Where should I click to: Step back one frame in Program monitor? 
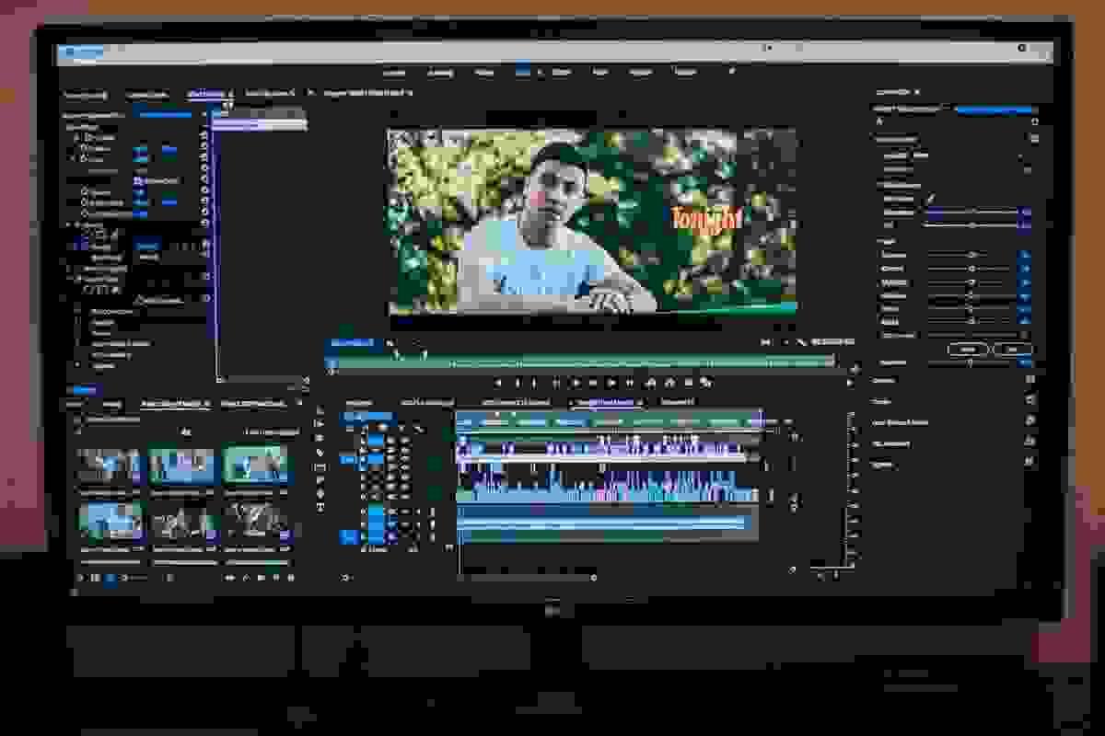pos(576,383)
